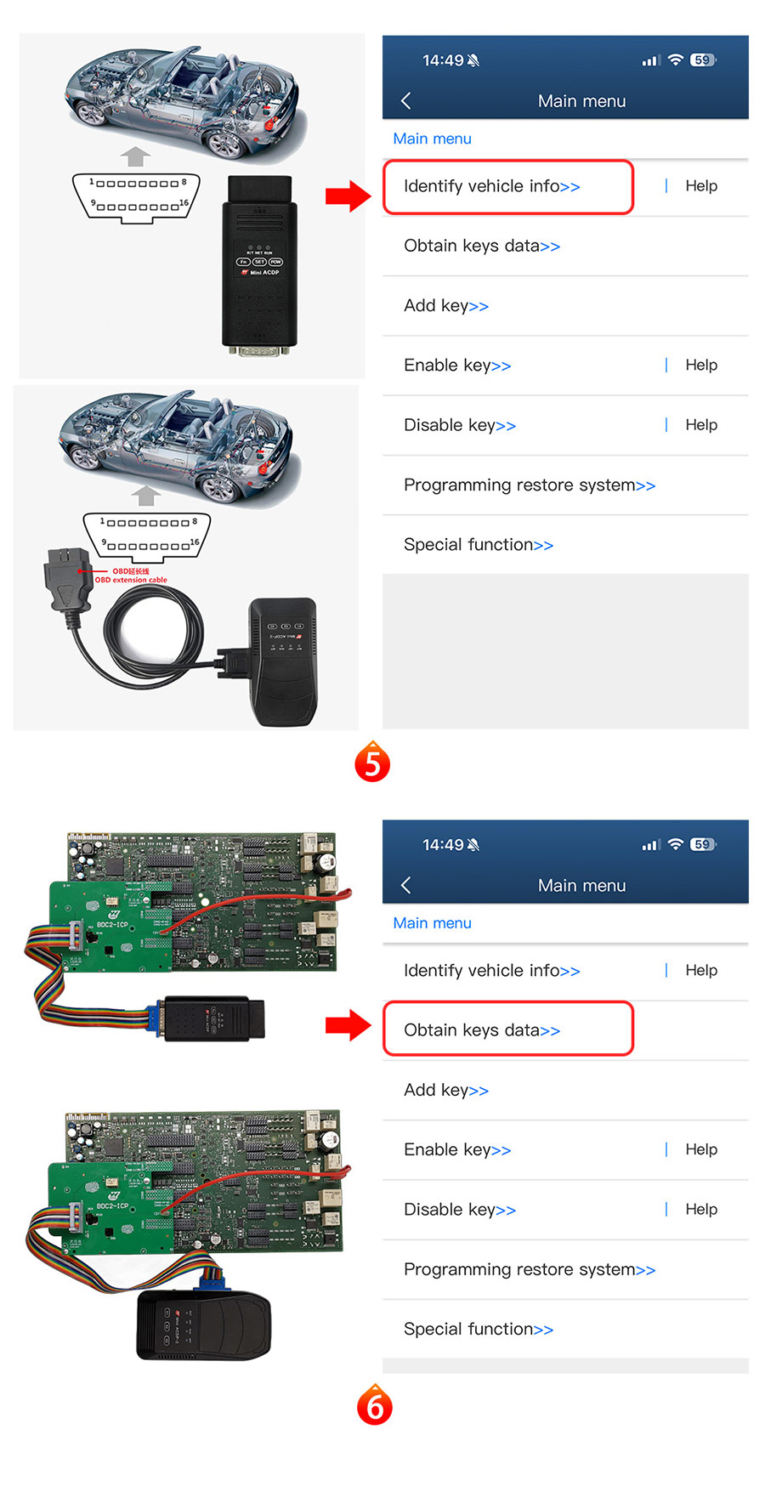
Task: Click red arrow pointing to Identify vehicle info
Action: pyautogui.click(x=348, y=196)
